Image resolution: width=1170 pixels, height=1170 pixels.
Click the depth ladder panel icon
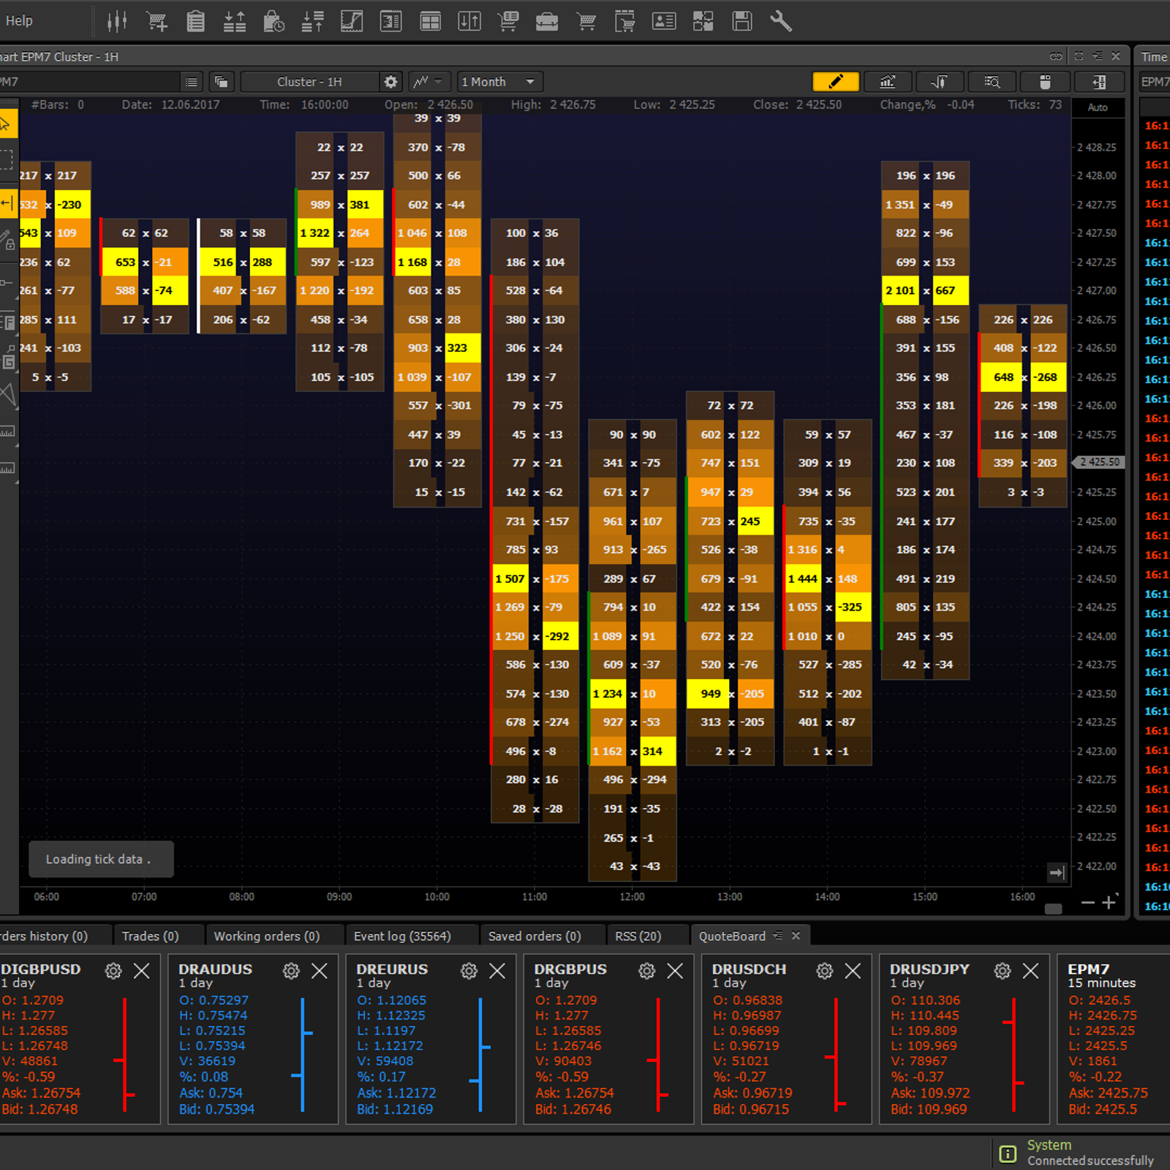pyautogui.click(x=391, y=21)
